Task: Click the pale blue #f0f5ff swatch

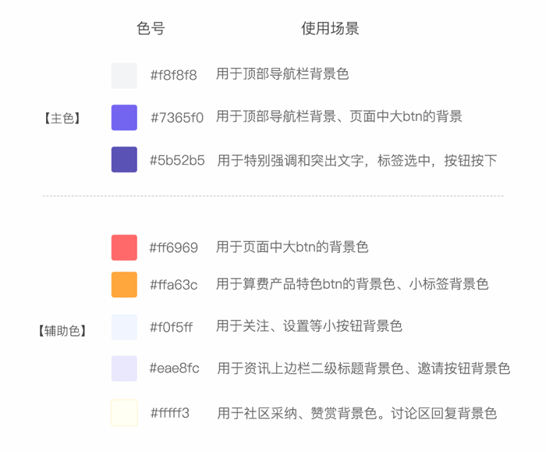Action: (124, 327)
